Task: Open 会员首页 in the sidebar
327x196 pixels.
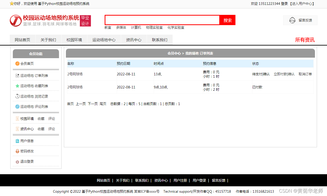Action: pos(27,64)
